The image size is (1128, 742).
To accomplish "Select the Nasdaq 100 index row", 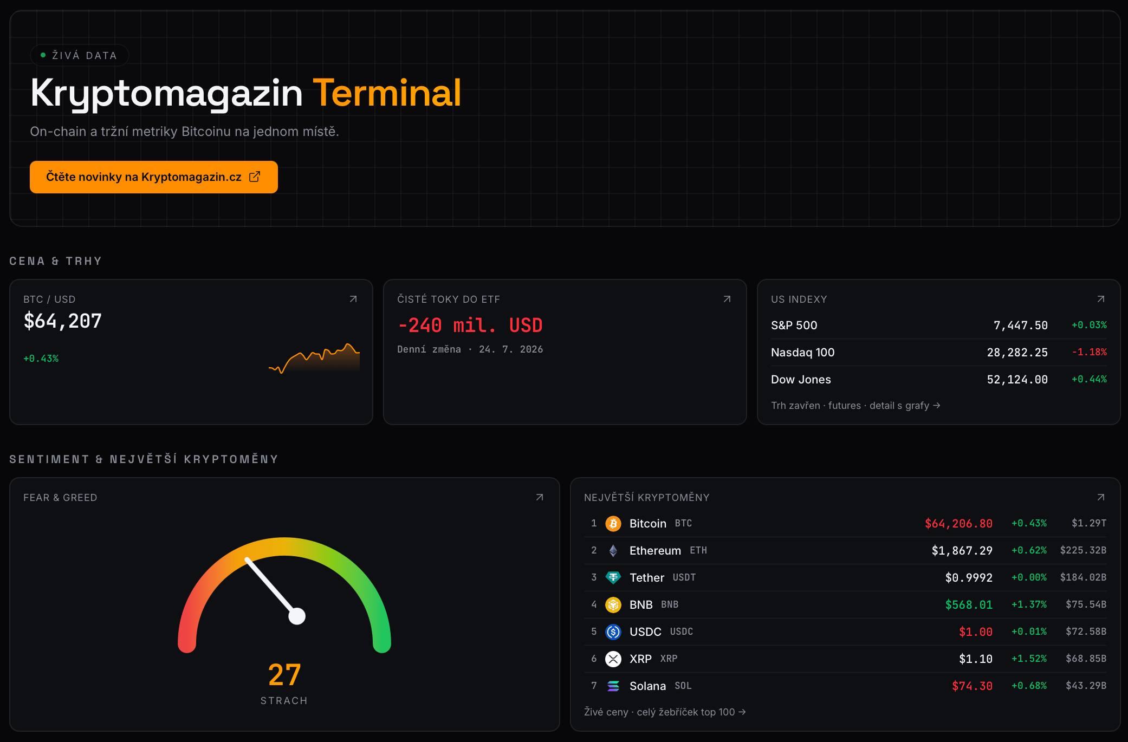I will pyautogui.click(x=939, y=353).
